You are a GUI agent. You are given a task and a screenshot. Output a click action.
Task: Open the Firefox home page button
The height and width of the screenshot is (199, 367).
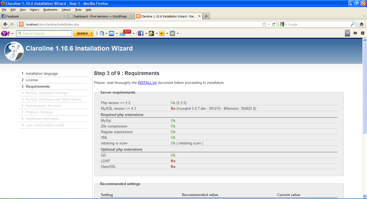pos(362,24)
